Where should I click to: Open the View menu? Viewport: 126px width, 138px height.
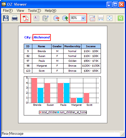pyautogui.click(x=20, y=10)
